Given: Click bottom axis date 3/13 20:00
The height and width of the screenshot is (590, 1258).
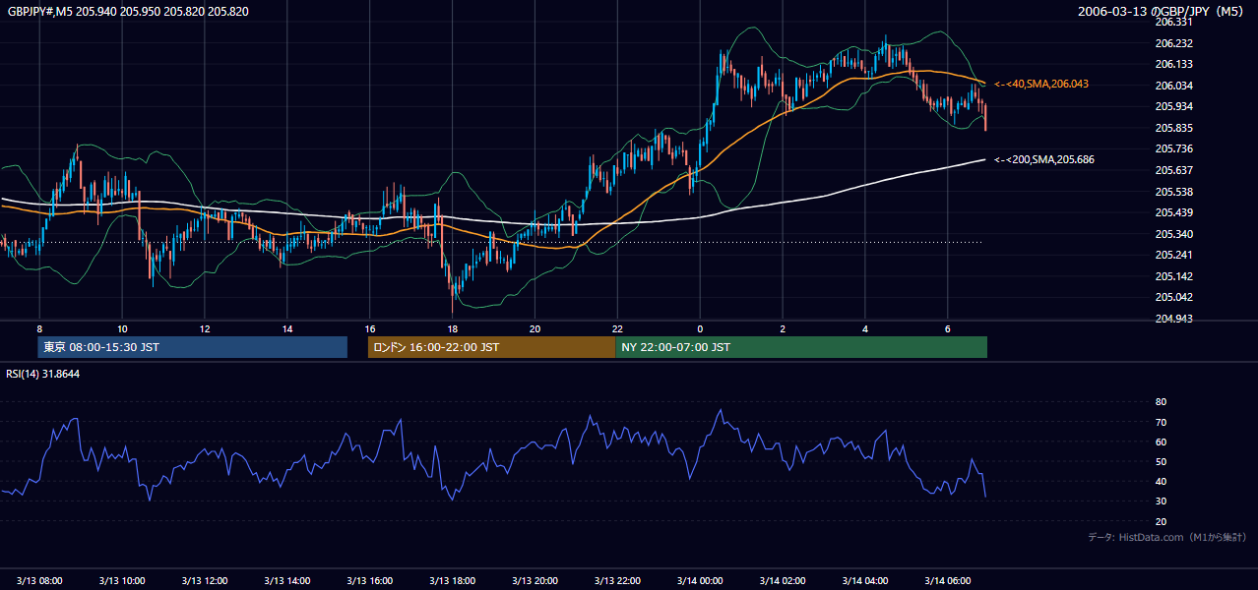Looking at the screenshot, I should coord(535,581).
